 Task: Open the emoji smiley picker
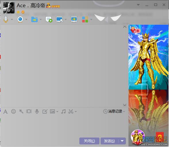[x=14, y=111]
